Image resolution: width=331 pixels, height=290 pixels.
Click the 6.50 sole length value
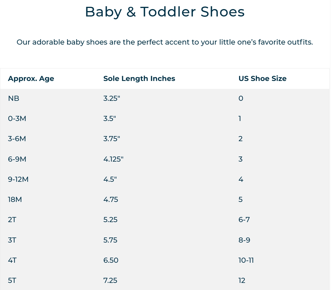point(111,260)
